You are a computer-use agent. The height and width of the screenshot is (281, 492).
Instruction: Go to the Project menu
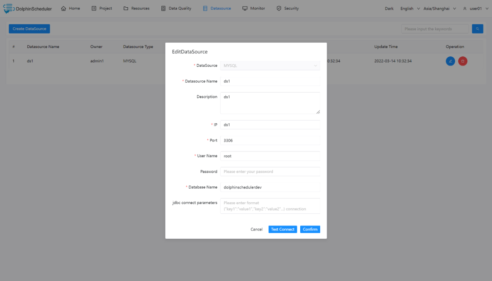102,9
